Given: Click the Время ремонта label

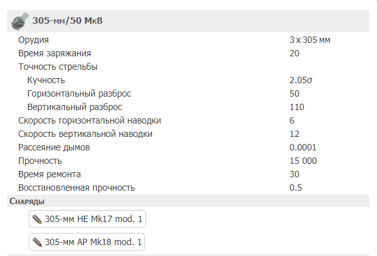Looking at the screenshot, I should click(x=49, y=174).
